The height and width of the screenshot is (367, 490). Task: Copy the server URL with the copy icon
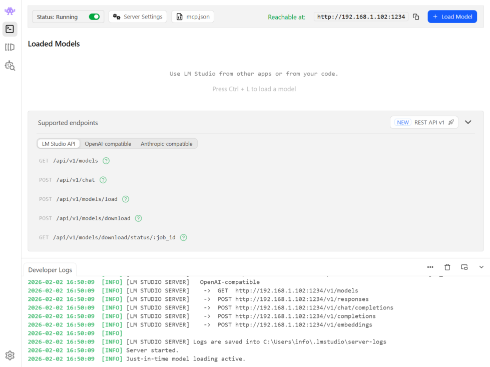point(416,17)
